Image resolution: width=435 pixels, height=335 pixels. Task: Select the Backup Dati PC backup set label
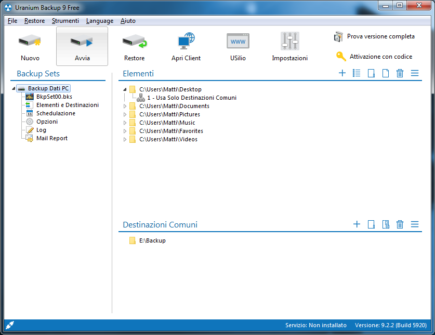coord(48,88)
